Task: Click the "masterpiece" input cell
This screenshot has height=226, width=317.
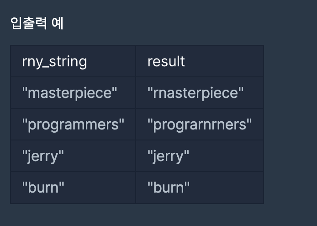Action: tap(73, 93)
